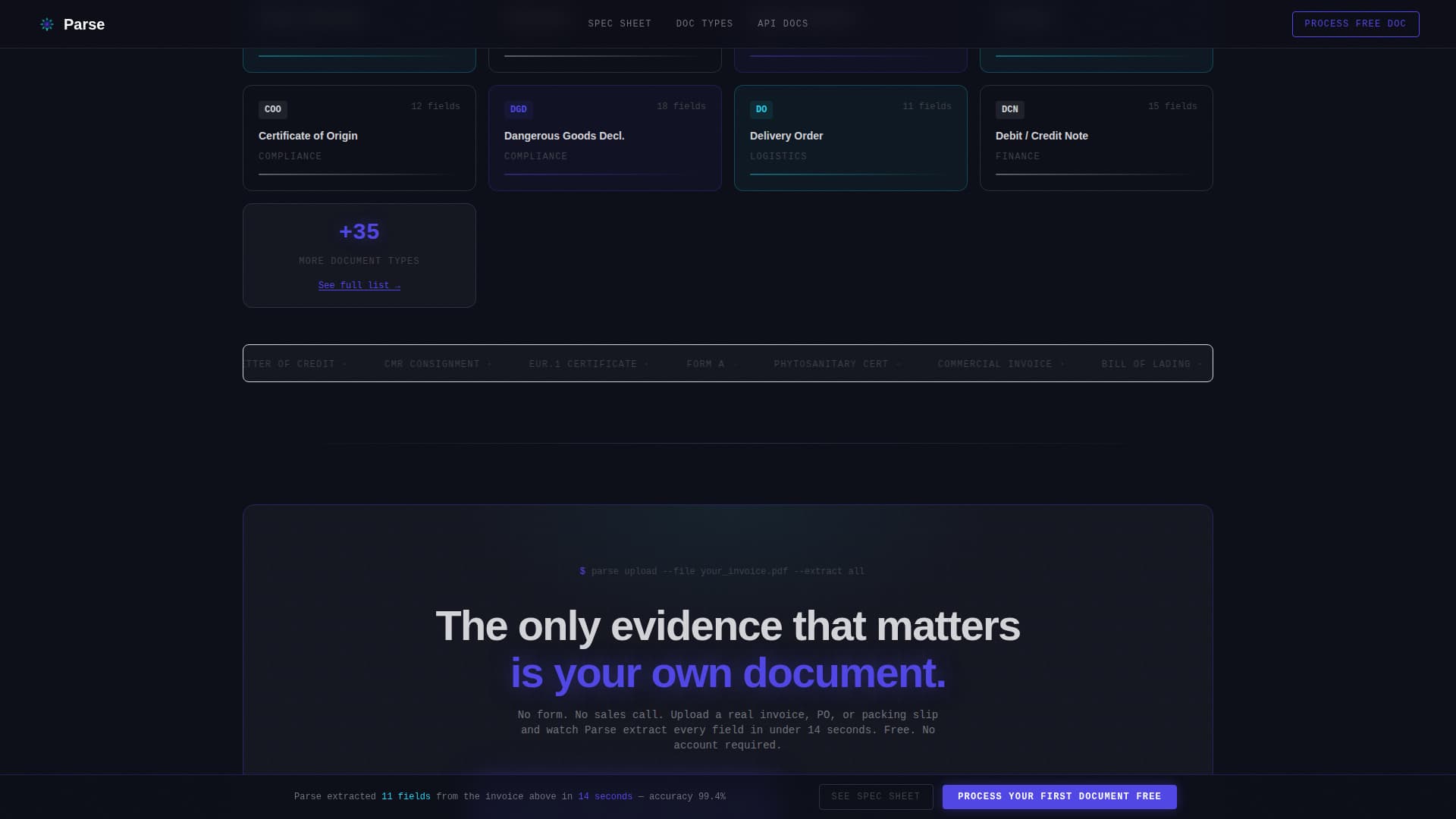The image size is (1456, 819).
Task: Click 11 fields in the bottom bar
Action: coord(406,796)
